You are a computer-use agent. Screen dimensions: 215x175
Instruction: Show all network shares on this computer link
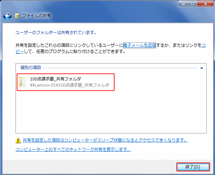click(x=73, y=149)
